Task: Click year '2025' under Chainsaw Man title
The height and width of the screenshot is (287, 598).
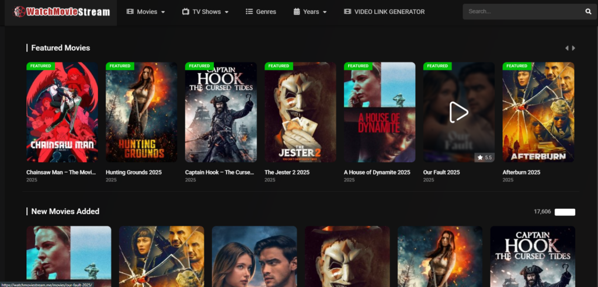Action: pos(32,180)
